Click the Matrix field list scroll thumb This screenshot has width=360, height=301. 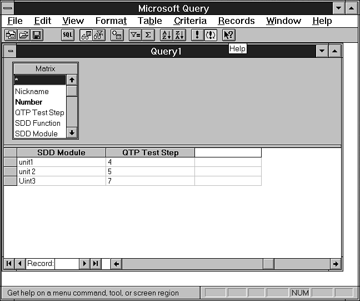coord(72,91)
